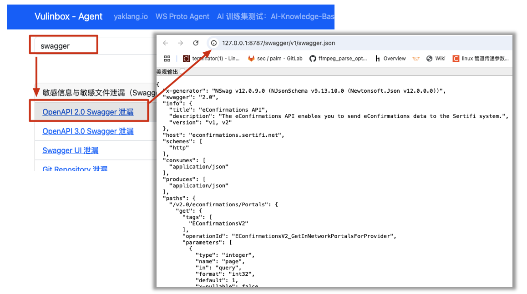Viewport: 527px width, 294px height.
Task: Click the "x-generator" line in JSON
Action: tap(304, 90)
